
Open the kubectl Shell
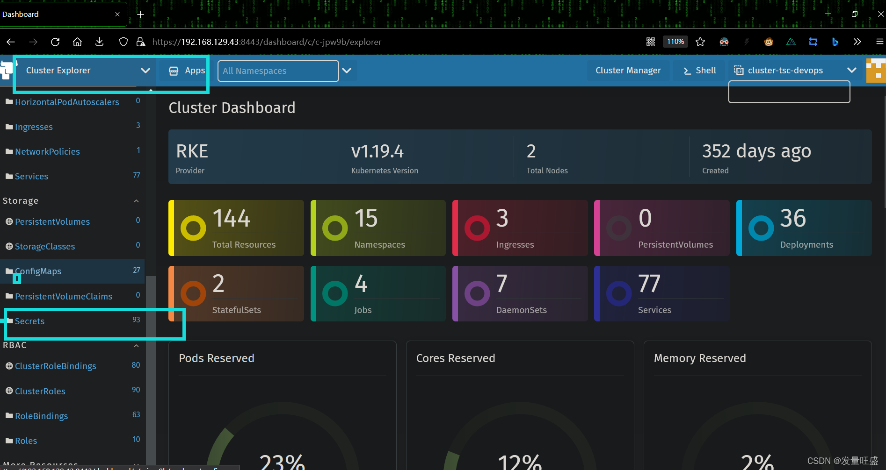point(699,71)
